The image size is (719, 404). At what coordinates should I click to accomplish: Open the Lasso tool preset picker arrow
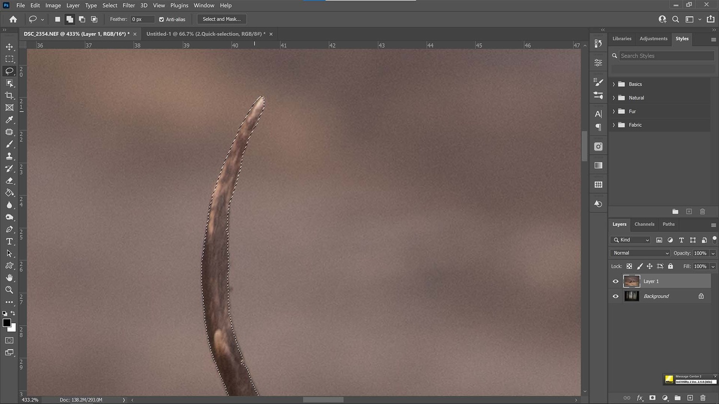click(42, 20)
